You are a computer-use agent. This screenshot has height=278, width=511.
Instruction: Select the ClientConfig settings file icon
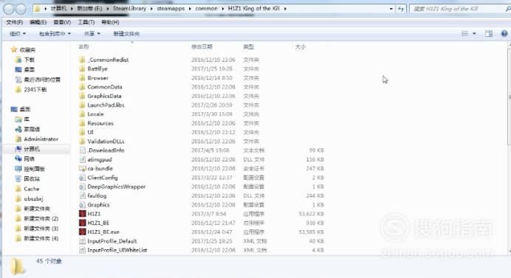tap(83, 178)
